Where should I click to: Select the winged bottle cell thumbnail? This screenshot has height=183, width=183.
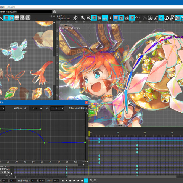14,50
